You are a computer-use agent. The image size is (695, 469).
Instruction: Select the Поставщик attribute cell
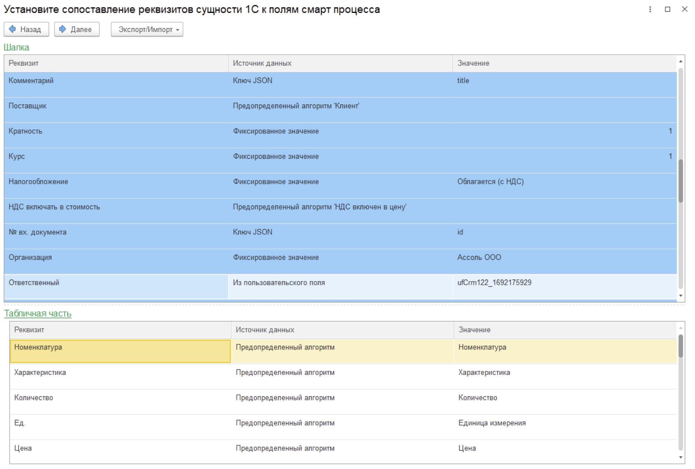coord(116,110)
